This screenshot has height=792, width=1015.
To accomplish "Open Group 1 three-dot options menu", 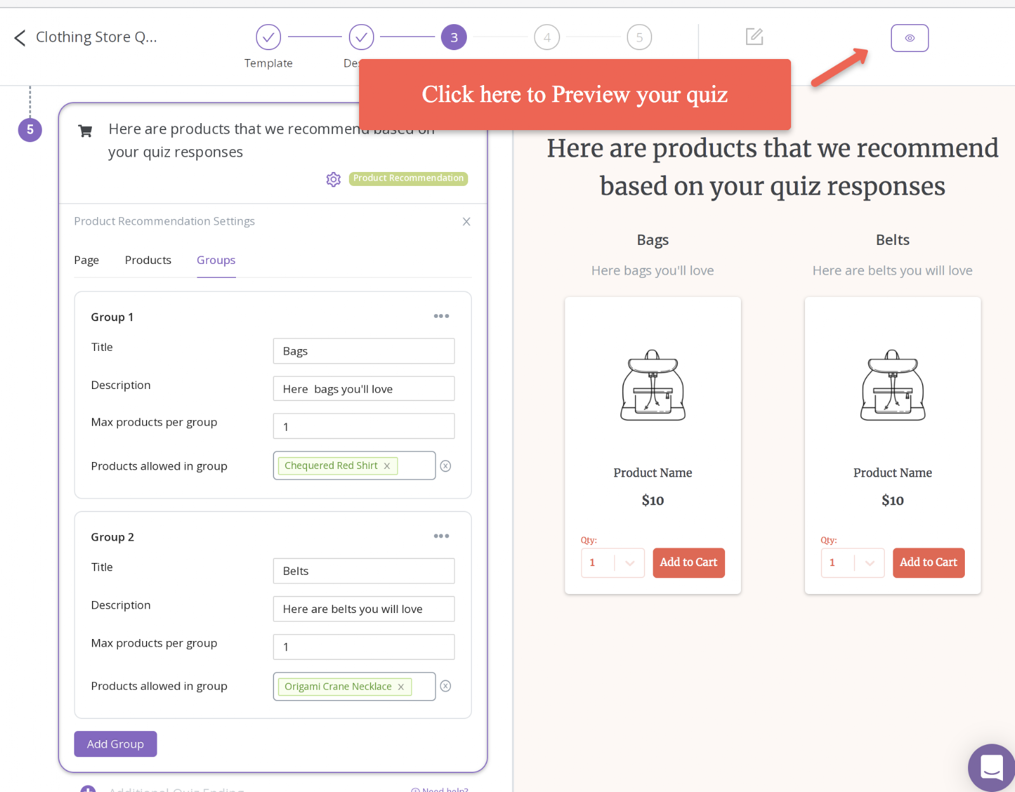I will (442, 316).
